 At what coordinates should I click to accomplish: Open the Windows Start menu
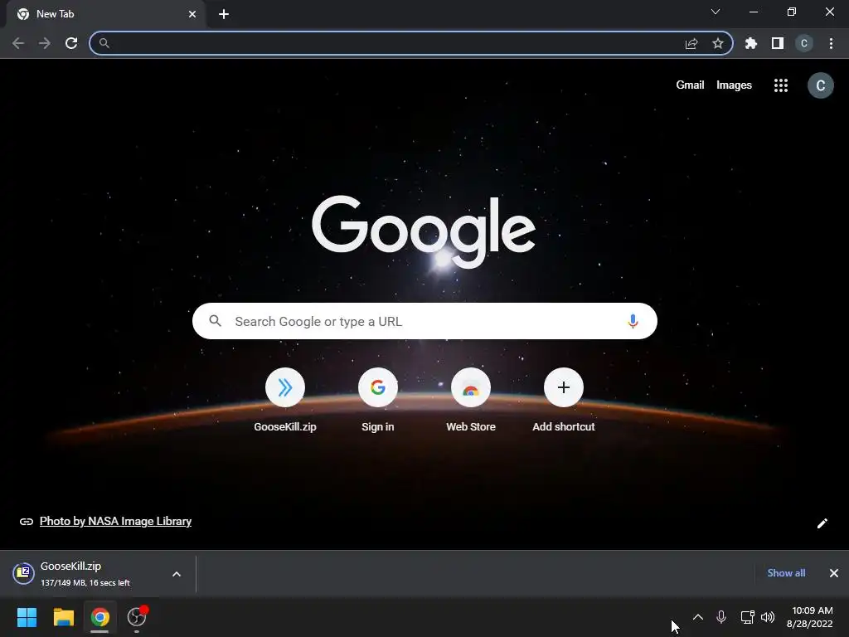tap(27, 617)
